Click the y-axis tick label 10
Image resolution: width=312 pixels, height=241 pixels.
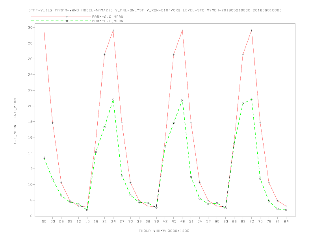30,185
